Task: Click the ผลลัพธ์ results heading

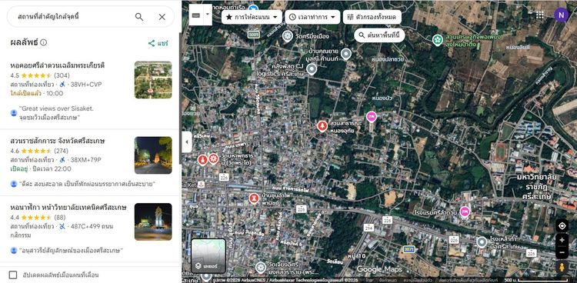Action: [25, 42]
